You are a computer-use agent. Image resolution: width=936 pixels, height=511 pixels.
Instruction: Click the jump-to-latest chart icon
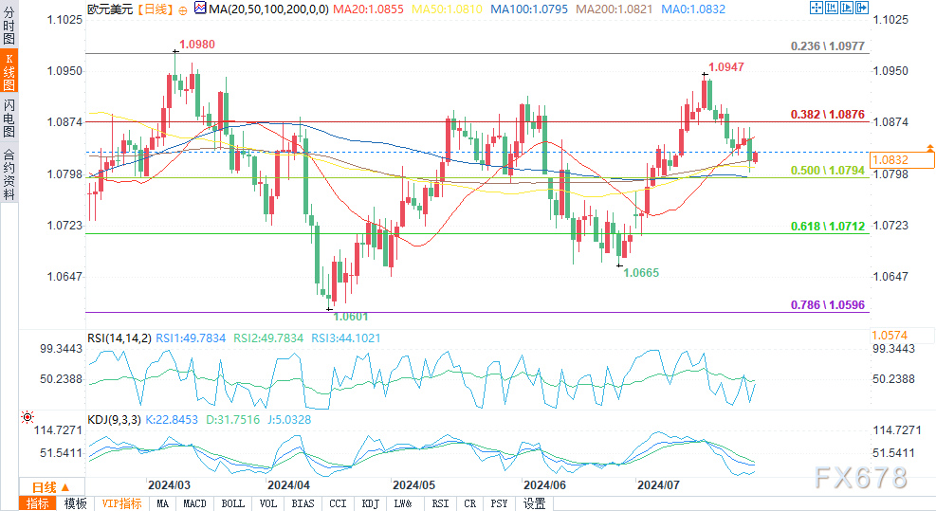point(847,8)
